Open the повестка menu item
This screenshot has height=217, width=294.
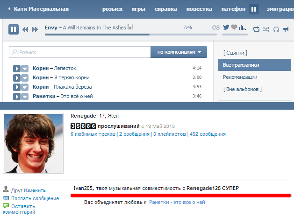199,9
